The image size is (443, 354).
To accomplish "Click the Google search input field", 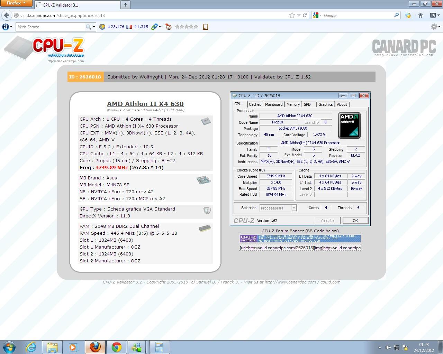I will click(x=358, y=15).
